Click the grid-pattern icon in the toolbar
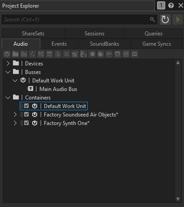 coord(41,54)
